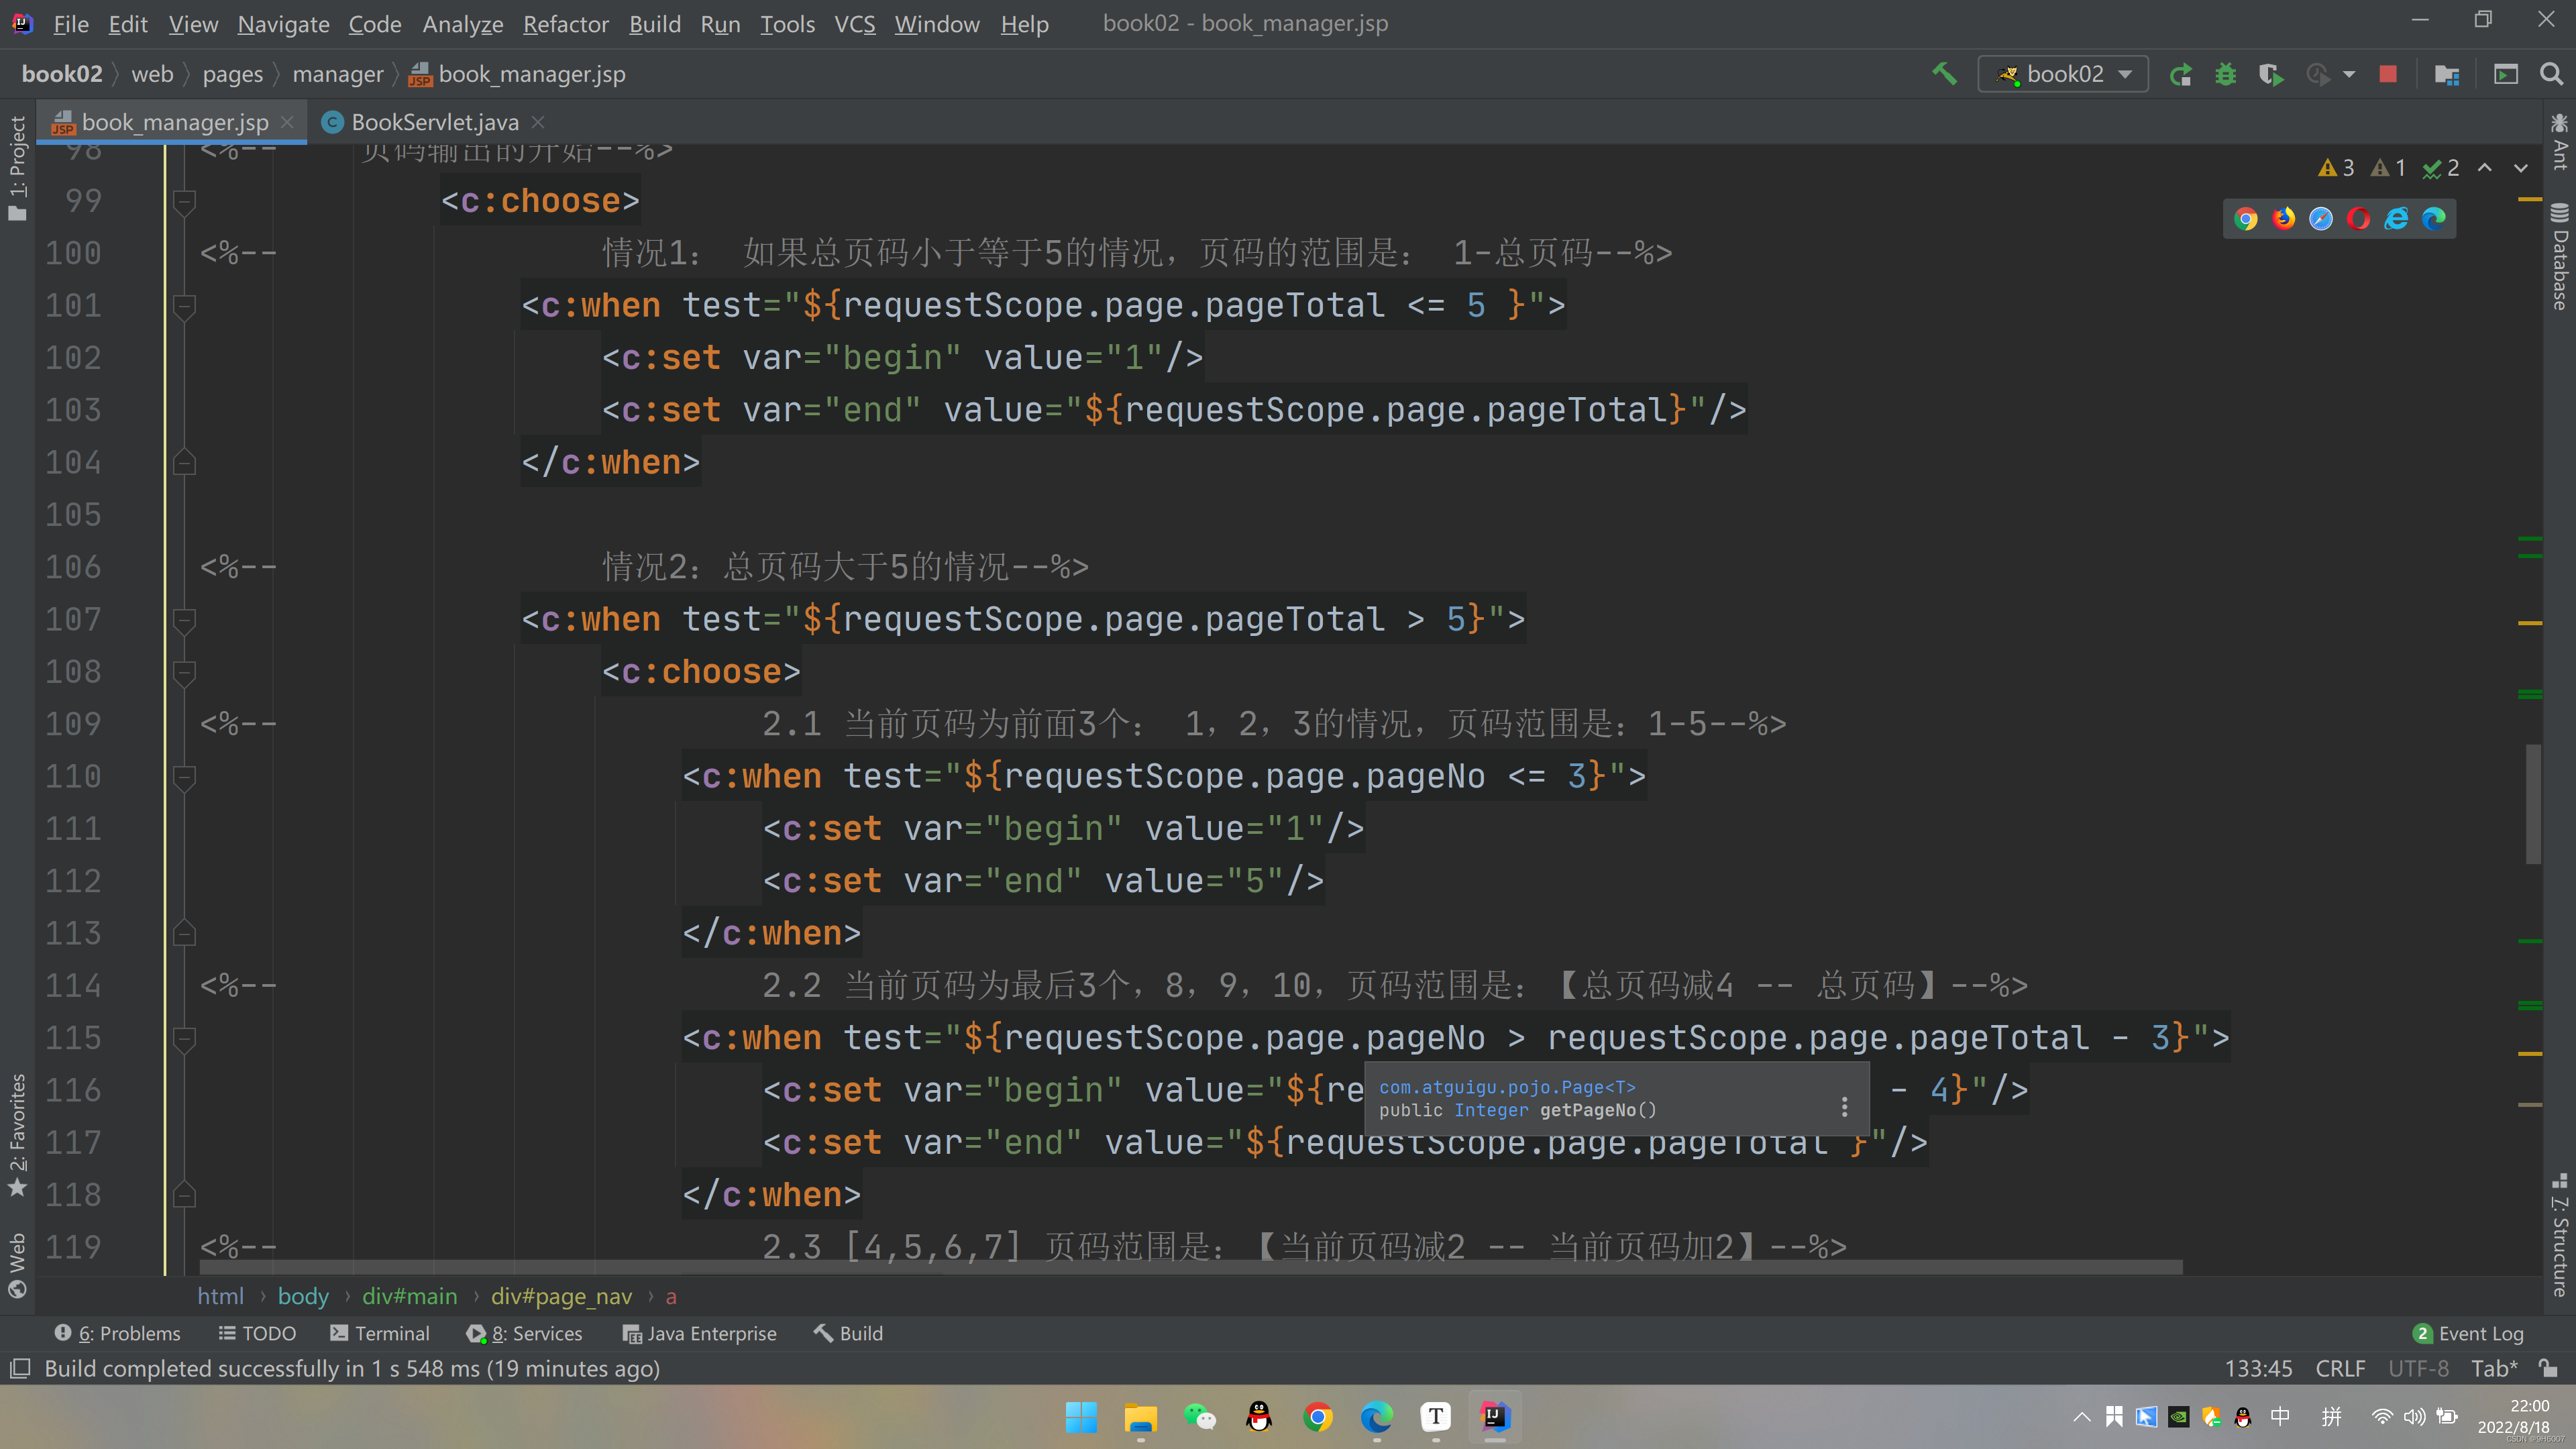Collapse the c:when fold on line 107
2576x1449 pixels.
coord(184,620)
